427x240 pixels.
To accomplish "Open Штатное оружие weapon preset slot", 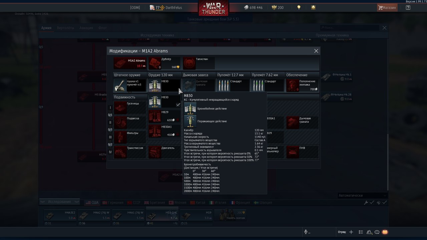I will point(130,85).
